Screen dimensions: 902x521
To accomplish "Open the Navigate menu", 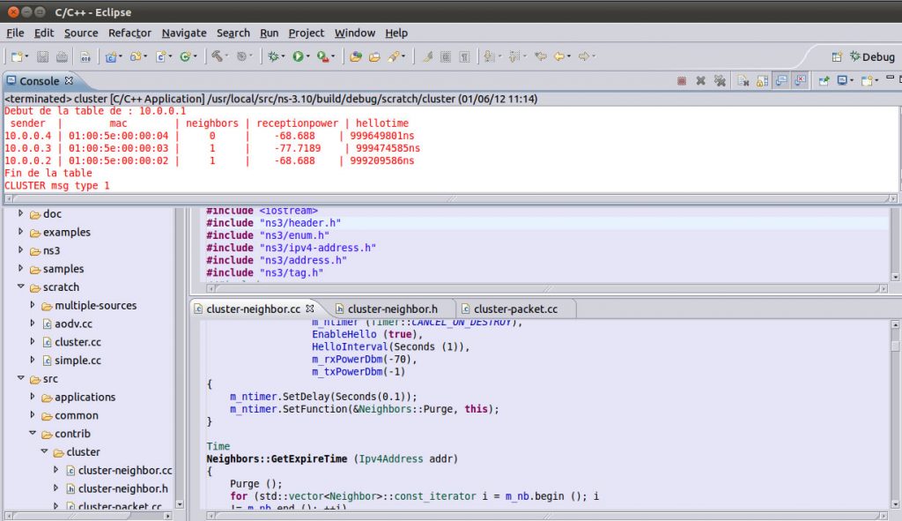I will pyautogui.click(x=184, y=33).
